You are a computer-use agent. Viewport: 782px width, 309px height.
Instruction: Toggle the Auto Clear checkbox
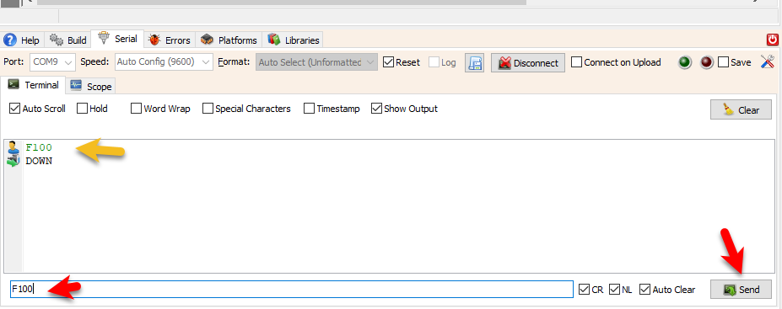(x=644, y=289)
